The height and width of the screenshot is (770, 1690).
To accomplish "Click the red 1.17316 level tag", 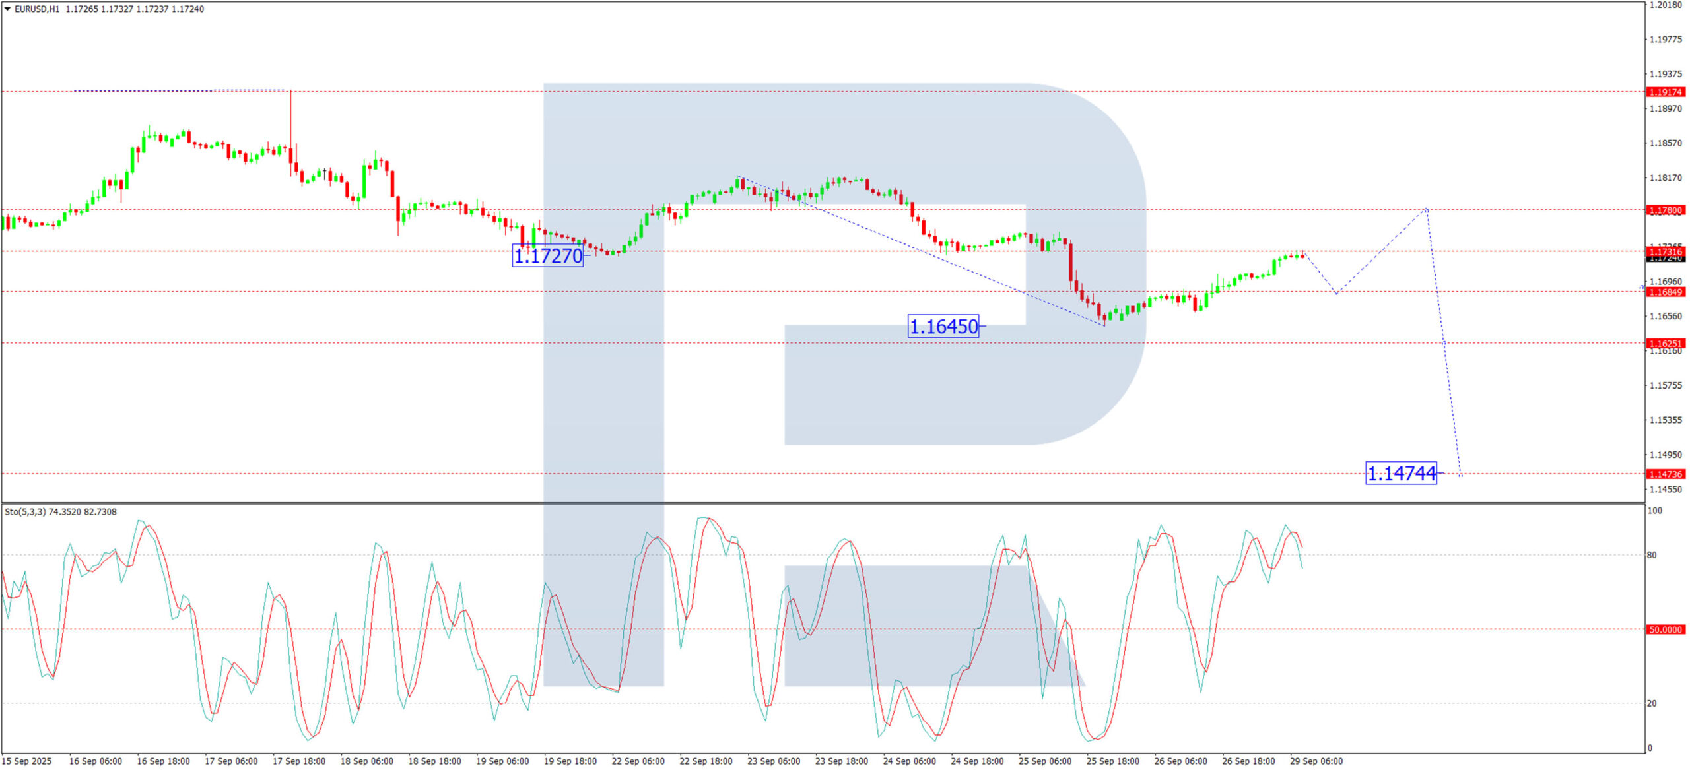I will click(x=1666, y=251).
